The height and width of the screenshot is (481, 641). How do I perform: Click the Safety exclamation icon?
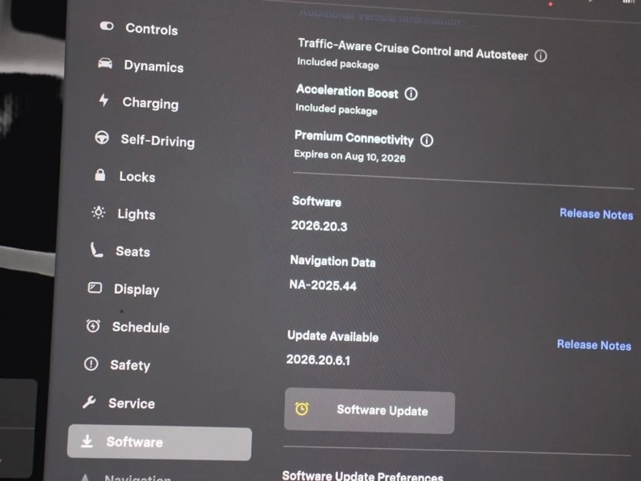[x=91, y=364]
